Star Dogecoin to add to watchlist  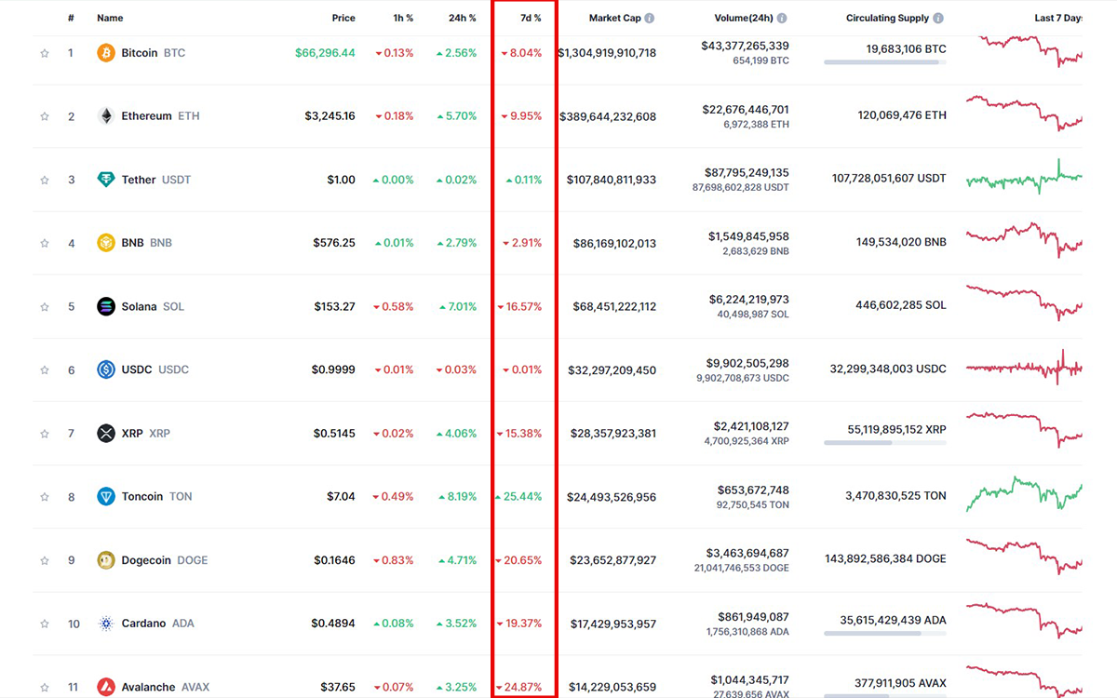(44, 560)
